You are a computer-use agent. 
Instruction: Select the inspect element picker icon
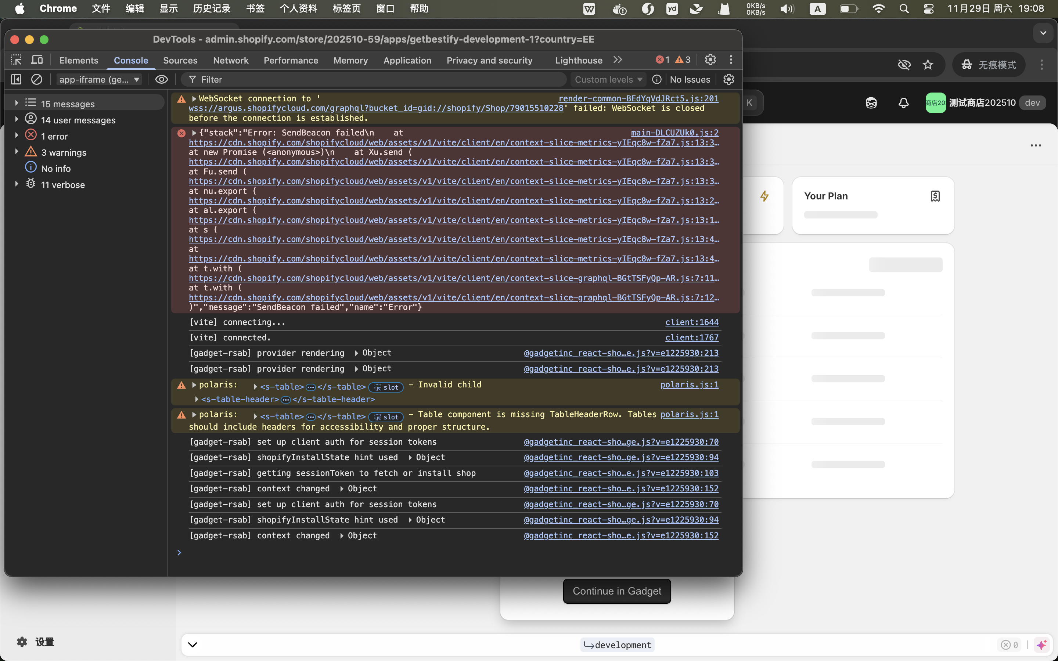(x=16, y=60)
